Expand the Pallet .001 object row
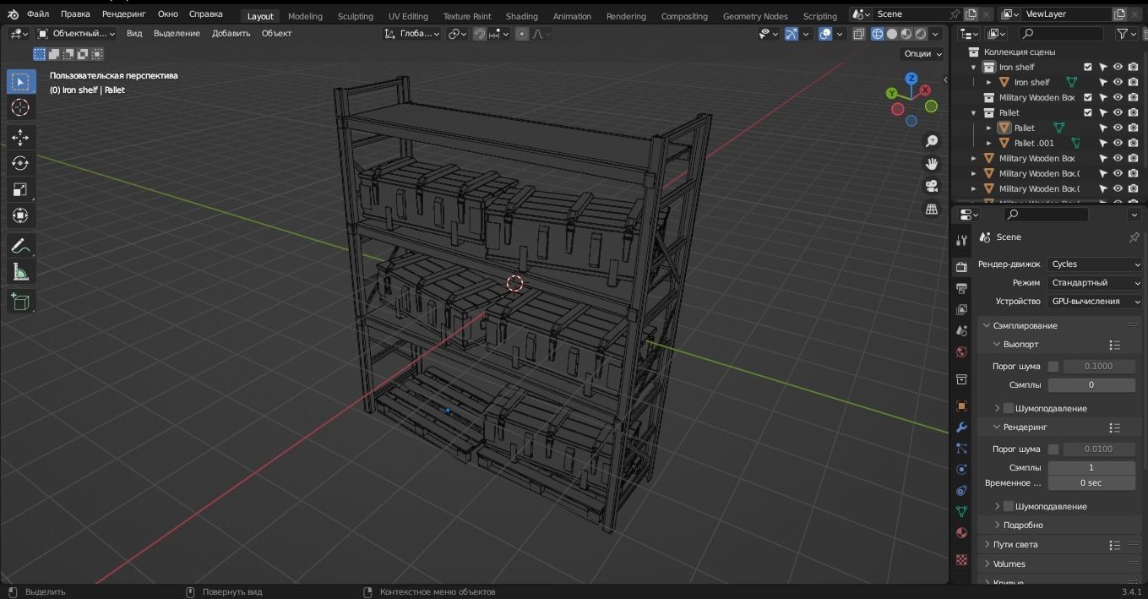This screenshot has height=599, width=1148. pos(989,143)
